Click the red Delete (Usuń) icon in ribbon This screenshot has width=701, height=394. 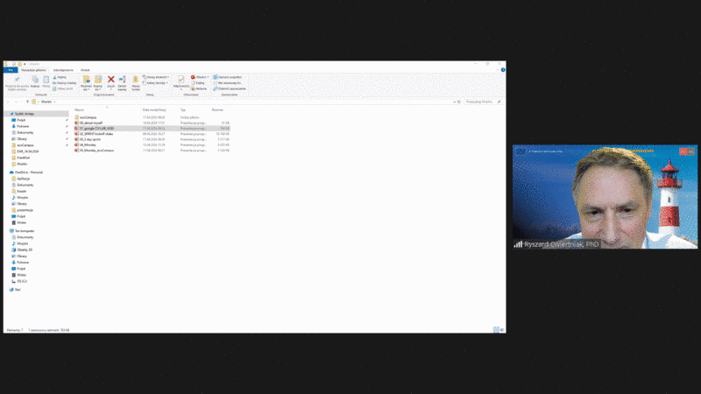pos(110,81)
